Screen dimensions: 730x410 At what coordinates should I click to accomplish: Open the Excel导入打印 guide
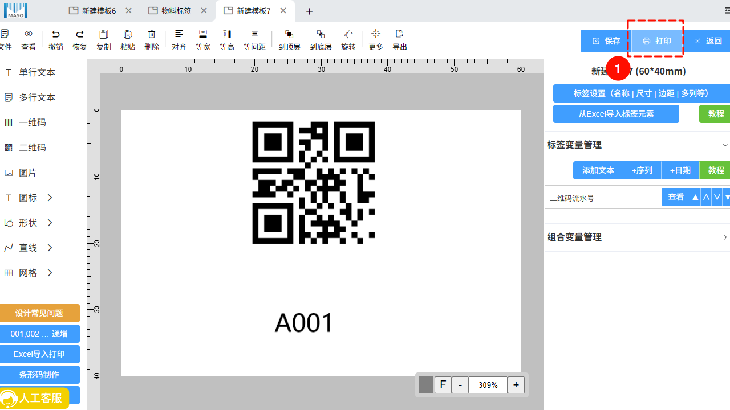[x=39, y=354]
